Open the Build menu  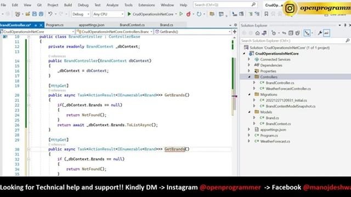(x=68, y=5)
